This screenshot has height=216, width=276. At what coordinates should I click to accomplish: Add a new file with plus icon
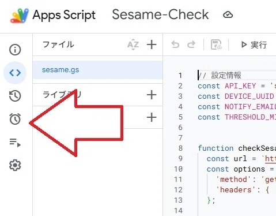click(152, 44)
